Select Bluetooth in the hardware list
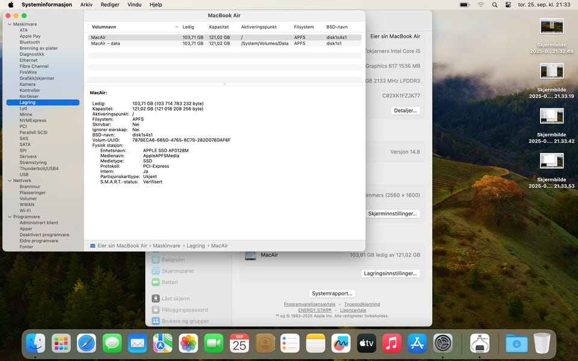This screenshot has width=578, height=361. pyautogui.click(x=30, y=42)
